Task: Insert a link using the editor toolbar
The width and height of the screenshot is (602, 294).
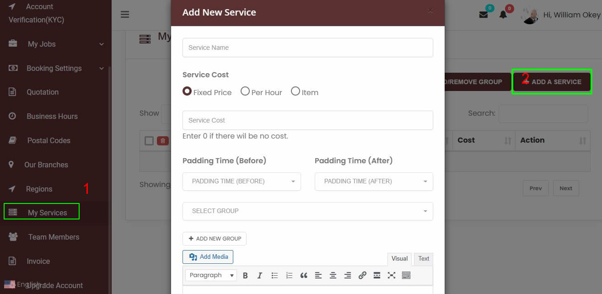Action: [x=362, y=275]
